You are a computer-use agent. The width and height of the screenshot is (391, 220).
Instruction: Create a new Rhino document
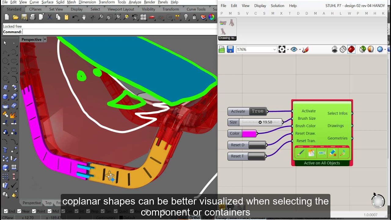tap(7, 17)
